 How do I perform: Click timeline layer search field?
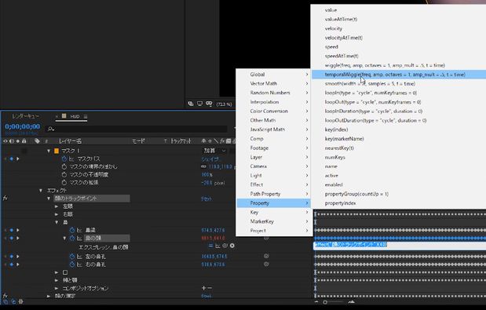[137, 129]
